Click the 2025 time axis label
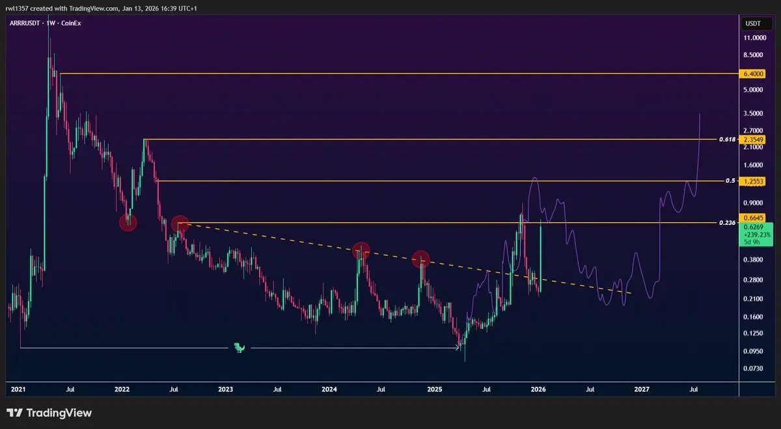Image resolution: width=781 pixels, height=429 pixels. (x=434, y=389)
